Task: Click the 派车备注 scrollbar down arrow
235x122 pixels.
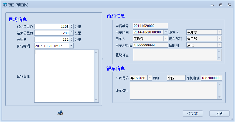Action: pyautogui.click(x=219, y=97)
